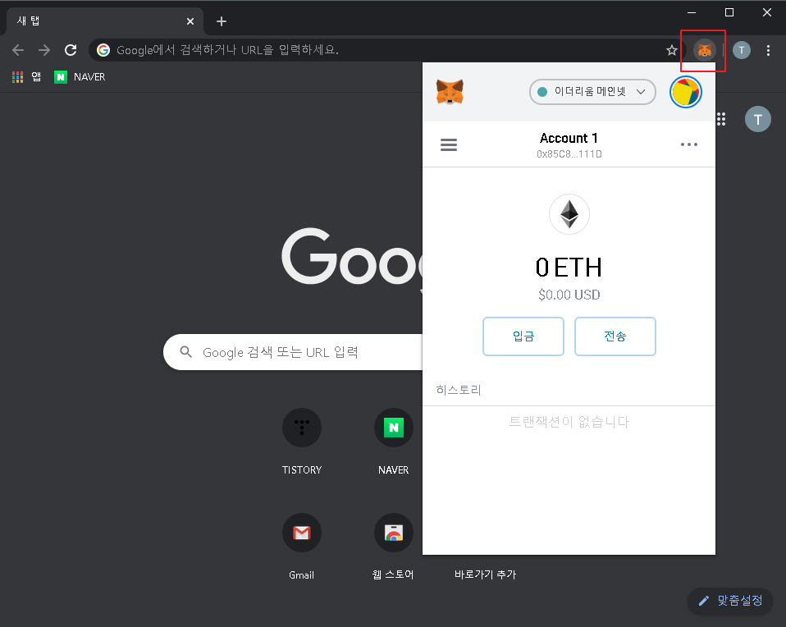The width and height of the screenshot is (786, 627).
Task: Click the Google search box
Action: [x=293, y=352]
